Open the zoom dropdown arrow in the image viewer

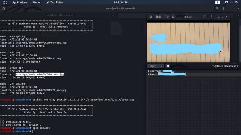point(168,17)
